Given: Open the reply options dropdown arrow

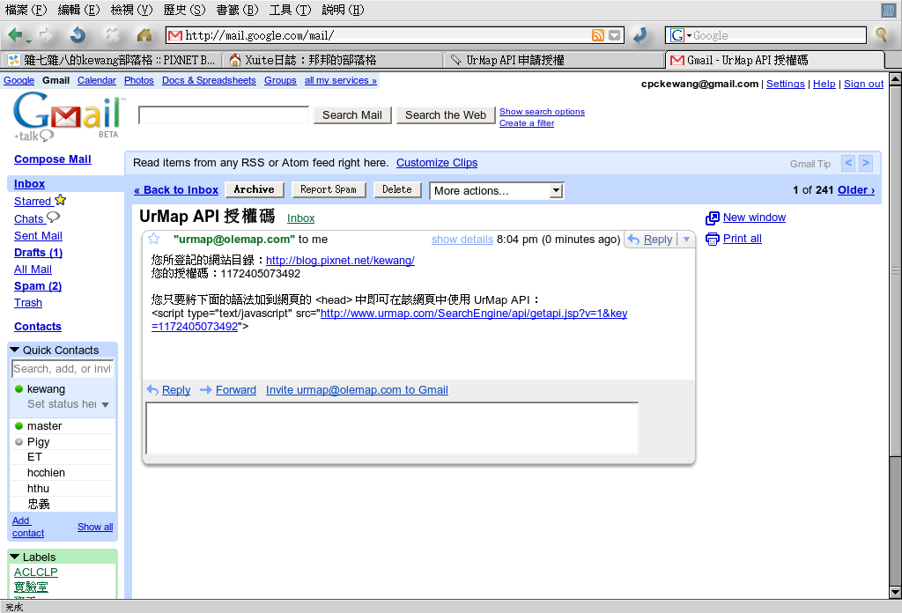Looking at the screenshot, I should 686,240.
